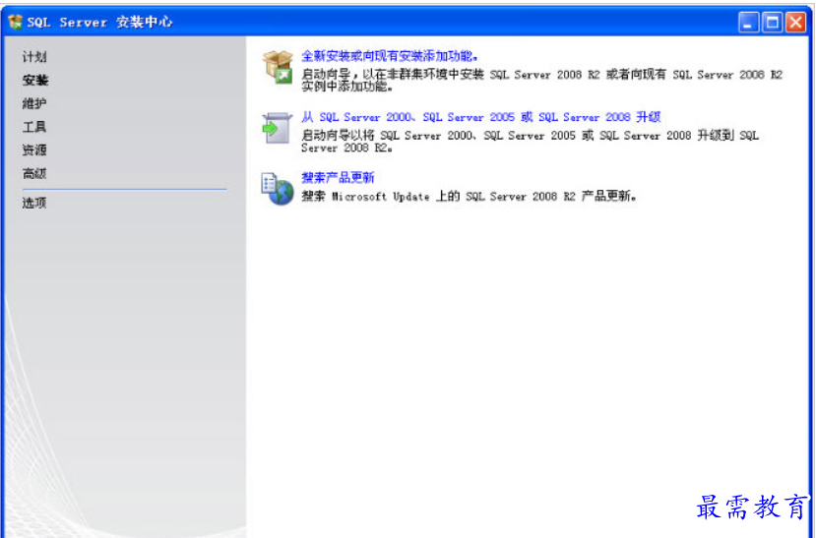Click the text 搜索 Microsoft Update 上的 SQL Server
This screenshot has width=816, height=538.
pyautogui.click(x=469, y=197)
